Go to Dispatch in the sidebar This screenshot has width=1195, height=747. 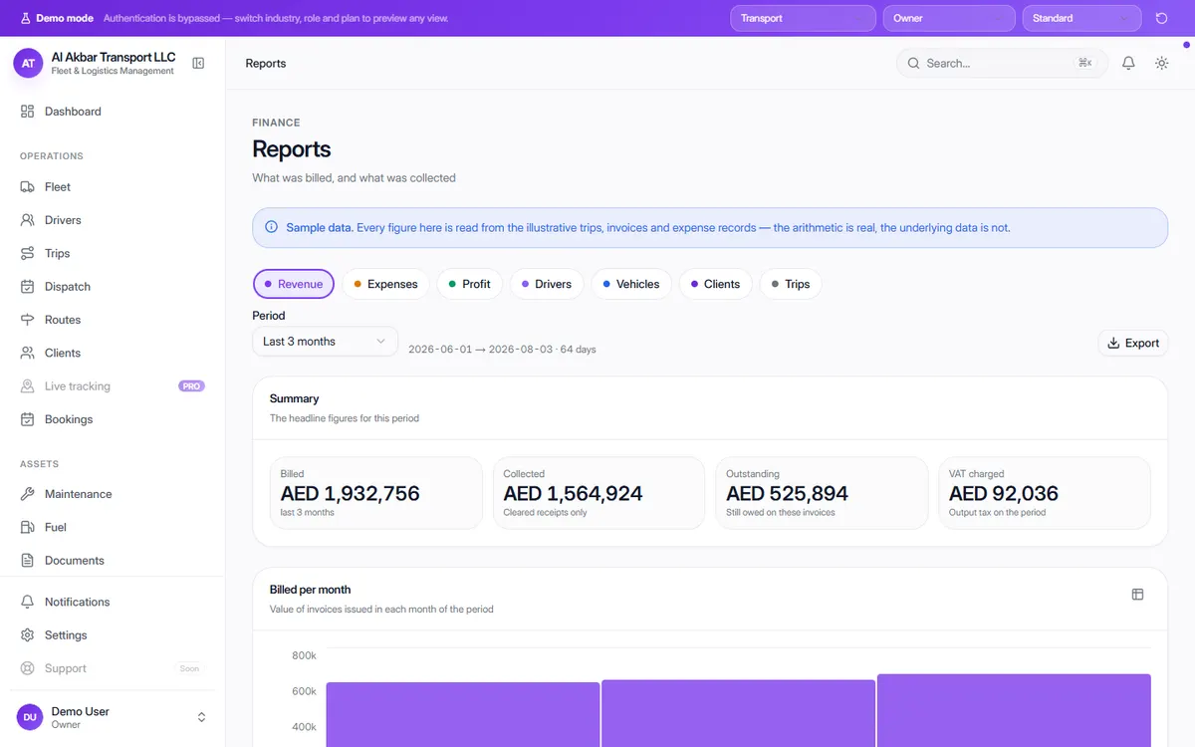coord(113,287)
